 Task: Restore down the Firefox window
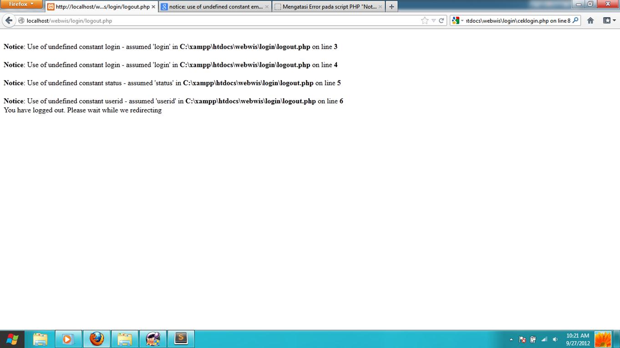point(590,4)
